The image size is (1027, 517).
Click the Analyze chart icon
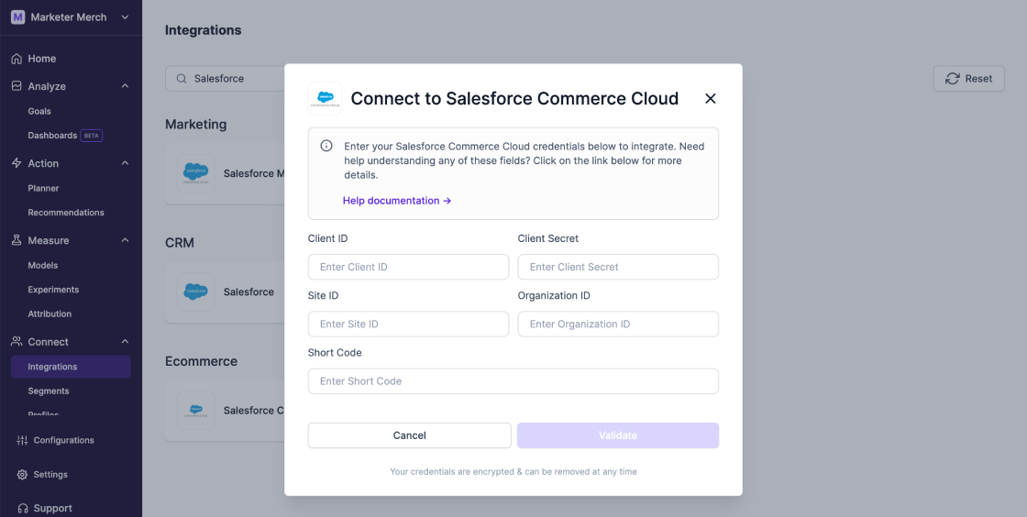point(17,86)
